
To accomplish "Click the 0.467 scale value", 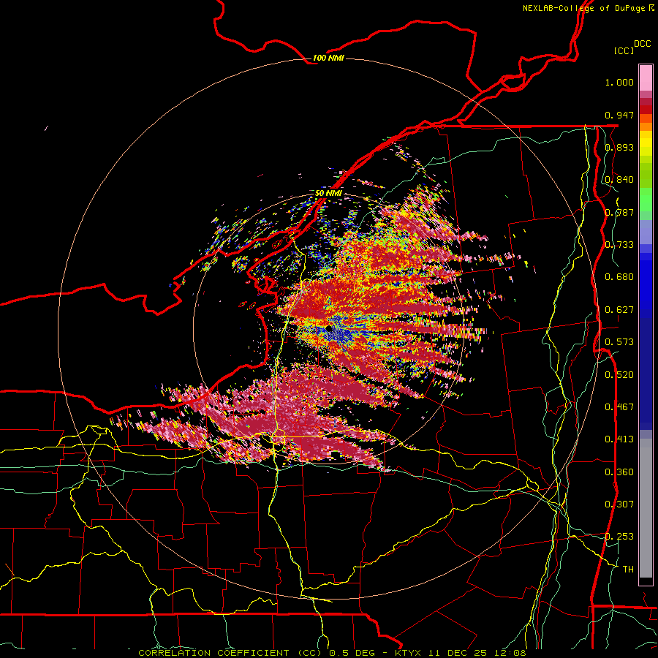I will point(619,407).
